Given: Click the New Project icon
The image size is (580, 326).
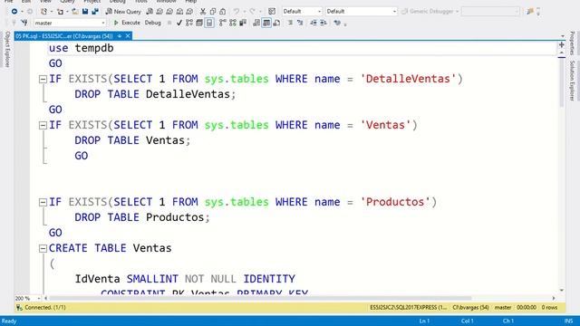Looking at the screenshot, I should (x=43, y=12).
